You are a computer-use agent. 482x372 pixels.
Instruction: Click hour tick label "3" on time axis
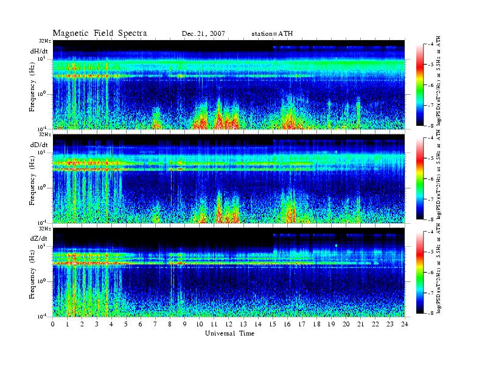click(97, 324)
